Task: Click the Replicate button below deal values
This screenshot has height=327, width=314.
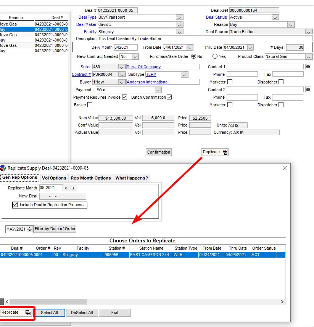Action: tap(215, 152)
